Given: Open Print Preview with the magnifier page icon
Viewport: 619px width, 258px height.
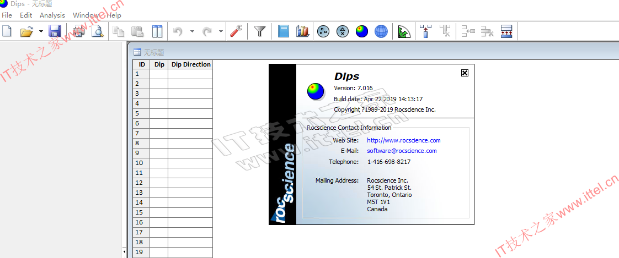Looking at the screenshot, I should (97, 31).
